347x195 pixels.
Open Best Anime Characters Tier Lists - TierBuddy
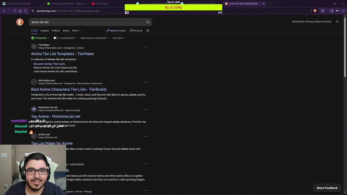(69, 89)
